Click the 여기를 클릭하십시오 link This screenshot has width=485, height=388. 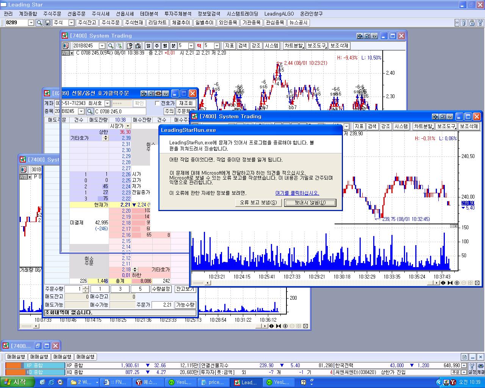(297, 193)
